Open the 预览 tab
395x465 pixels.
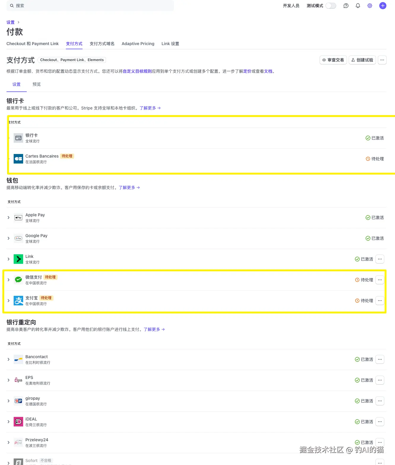pos(37,84)
